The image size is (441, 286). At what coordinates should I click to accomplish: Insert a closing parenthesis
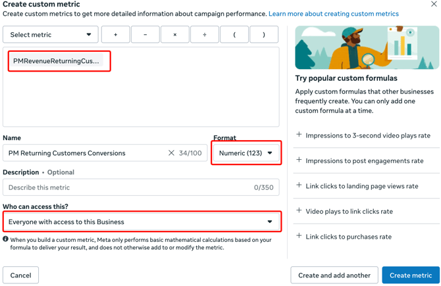[264, 35]
